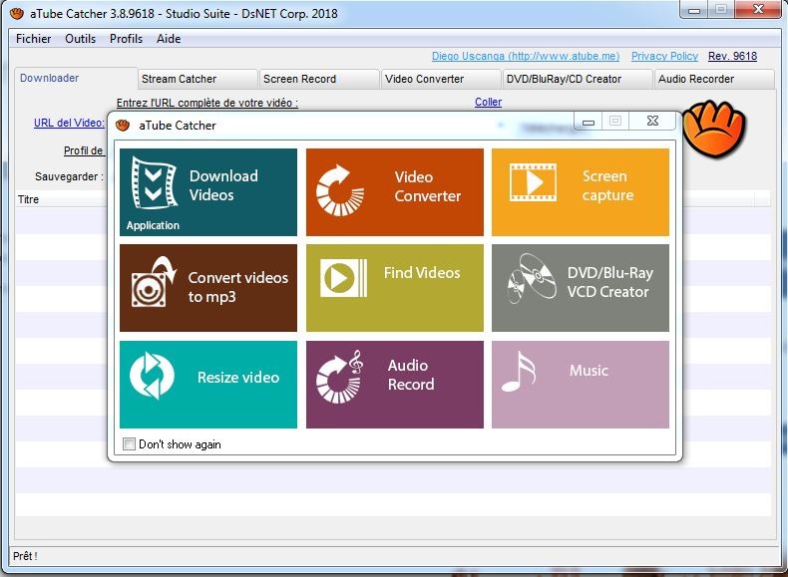Click the Prêt ! status bar text
788x577 pixels.
point(25,556)
